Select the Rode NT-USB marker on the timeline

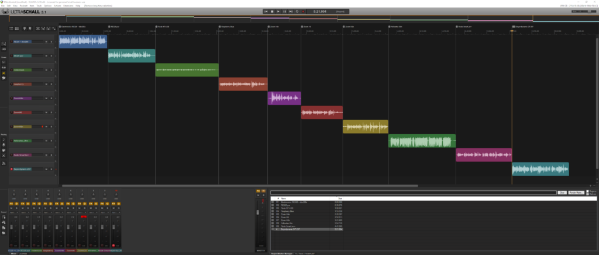pyautogui.click(x=163, y=27)
